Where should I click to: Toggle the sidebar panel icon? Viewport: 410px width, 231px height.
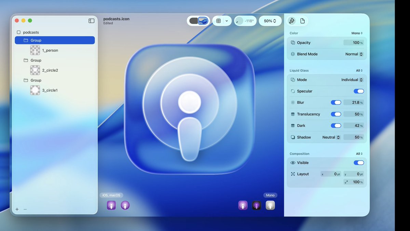[x=91, y=21]
